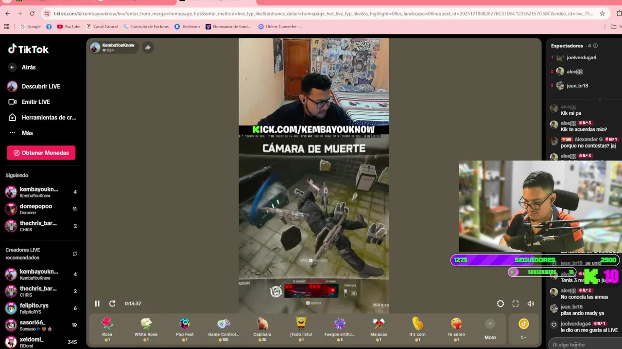622x349 pixels.
Task: Expand More gifts
Action: click(490, 330)
